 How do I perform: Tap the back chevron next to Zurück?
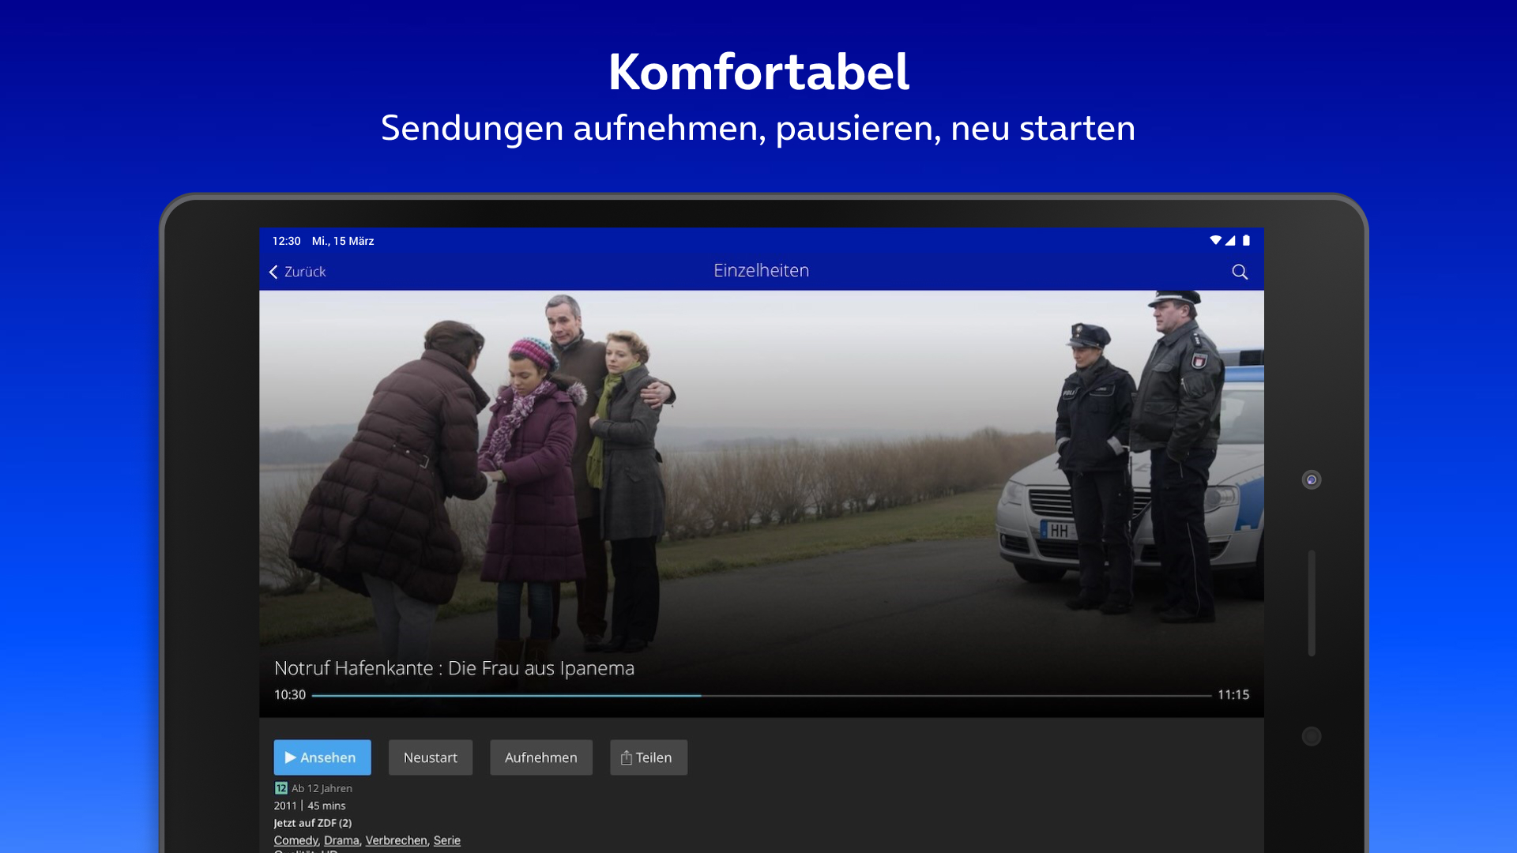click(x=273, y=271)
